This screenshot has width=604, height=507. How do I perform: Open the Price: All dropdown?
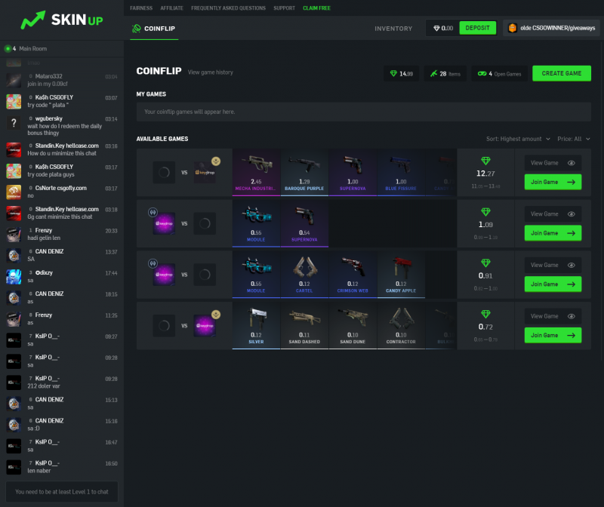click(574, 139)
